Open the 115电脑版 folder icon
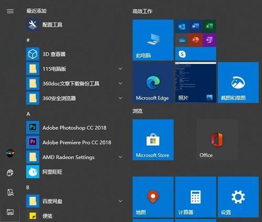Image resolution: width=262 pixels, height=222 pixels. [32, 69]
